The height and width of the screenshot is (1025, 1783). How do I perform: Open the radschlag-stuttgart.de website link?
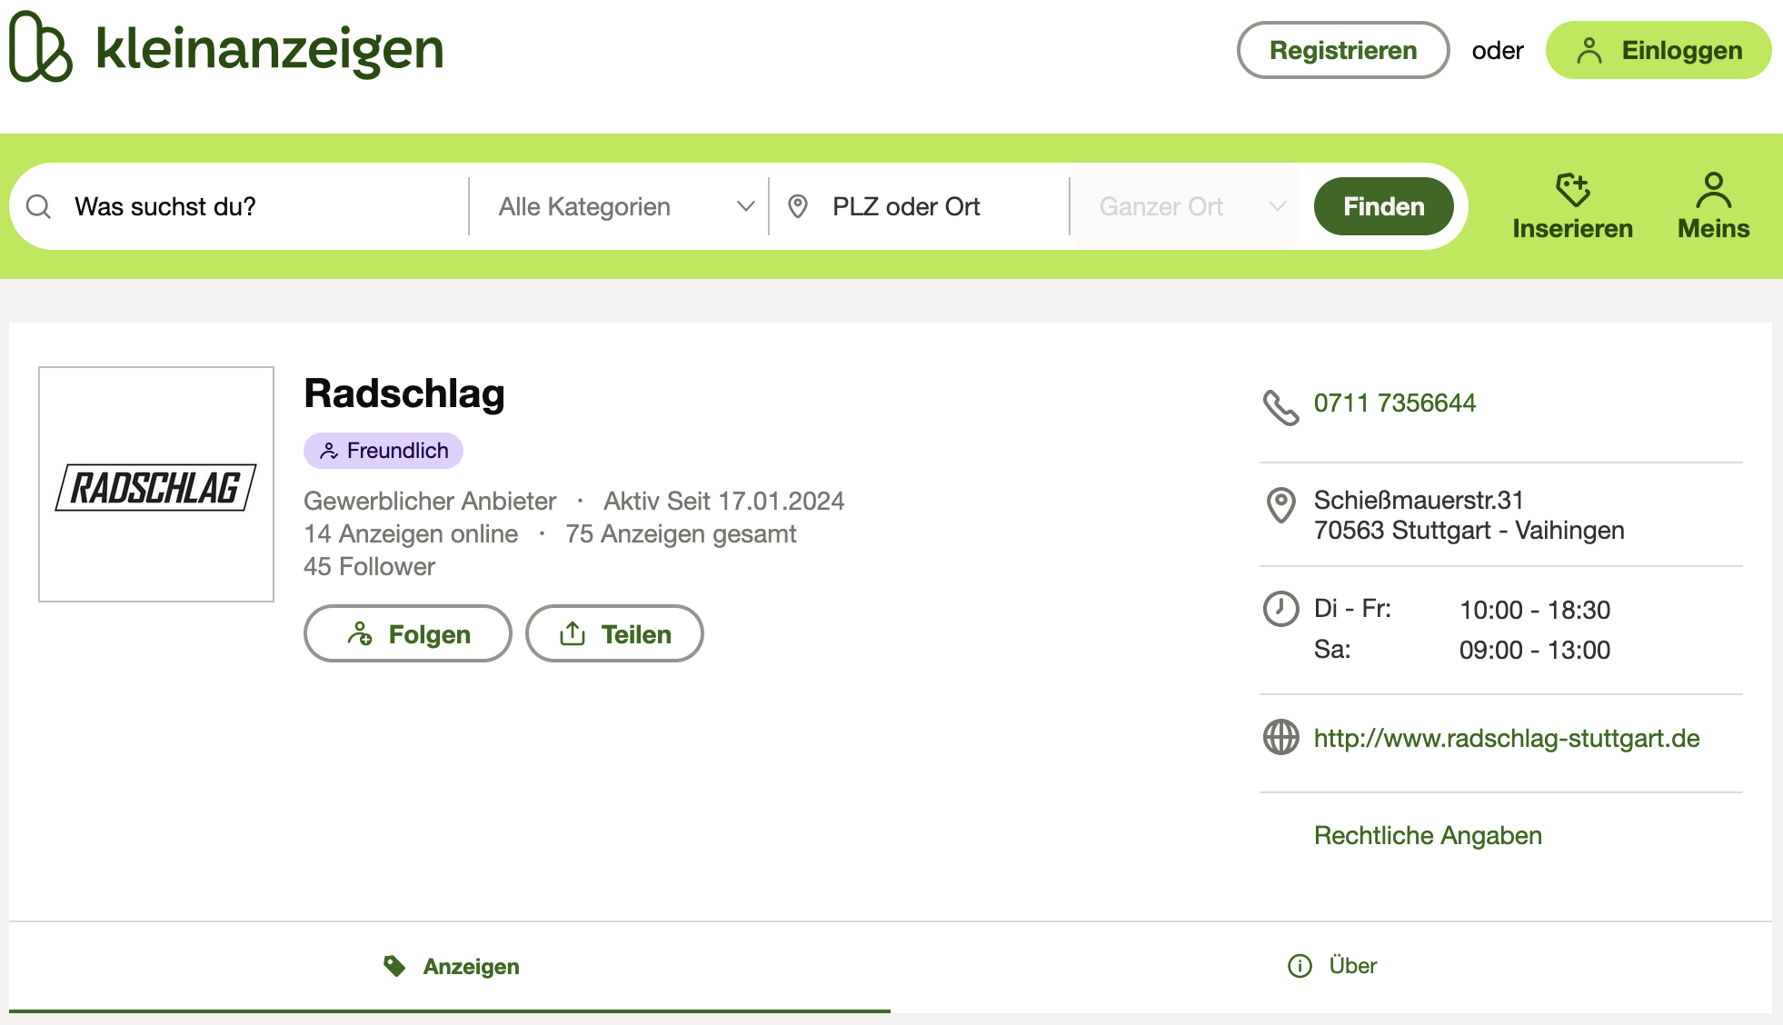1507,738
